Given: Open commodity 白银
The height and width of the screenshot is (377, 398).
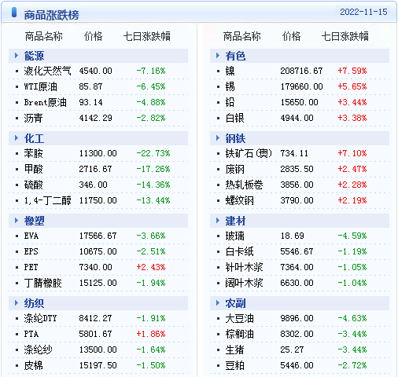Looking at the screenshot, I should (x=234, y=118).
